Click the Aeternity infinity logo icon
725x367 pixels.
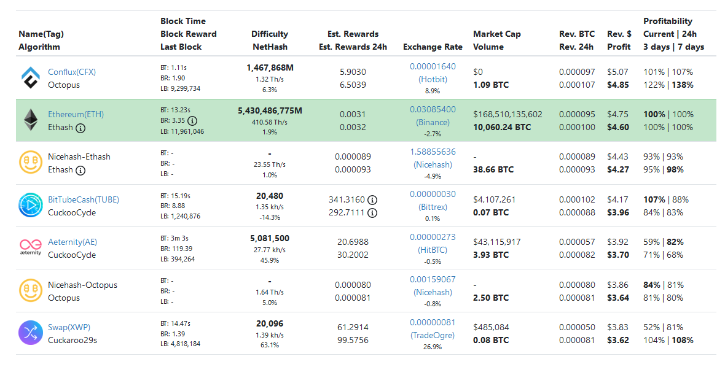click(31, 247)
